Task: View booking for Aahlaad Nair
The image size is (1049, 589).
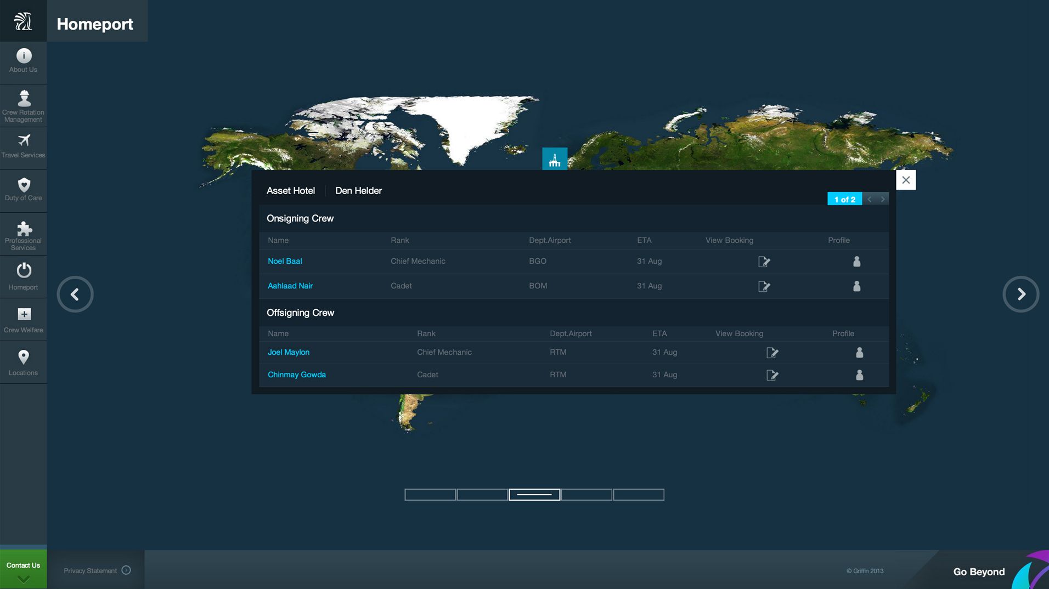Action: pos(764,286)
